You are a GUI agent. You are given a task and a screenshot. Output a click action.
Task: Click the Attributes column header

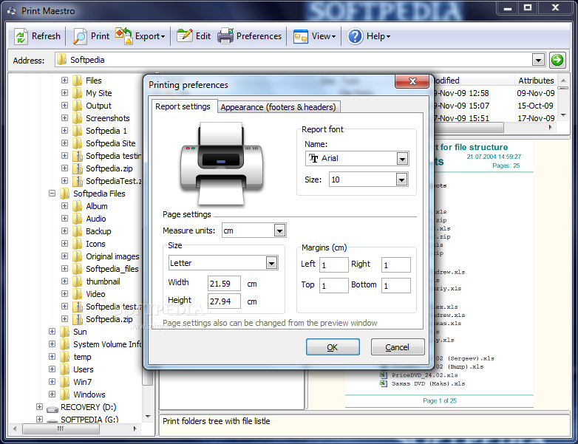(x=536, y=81)
